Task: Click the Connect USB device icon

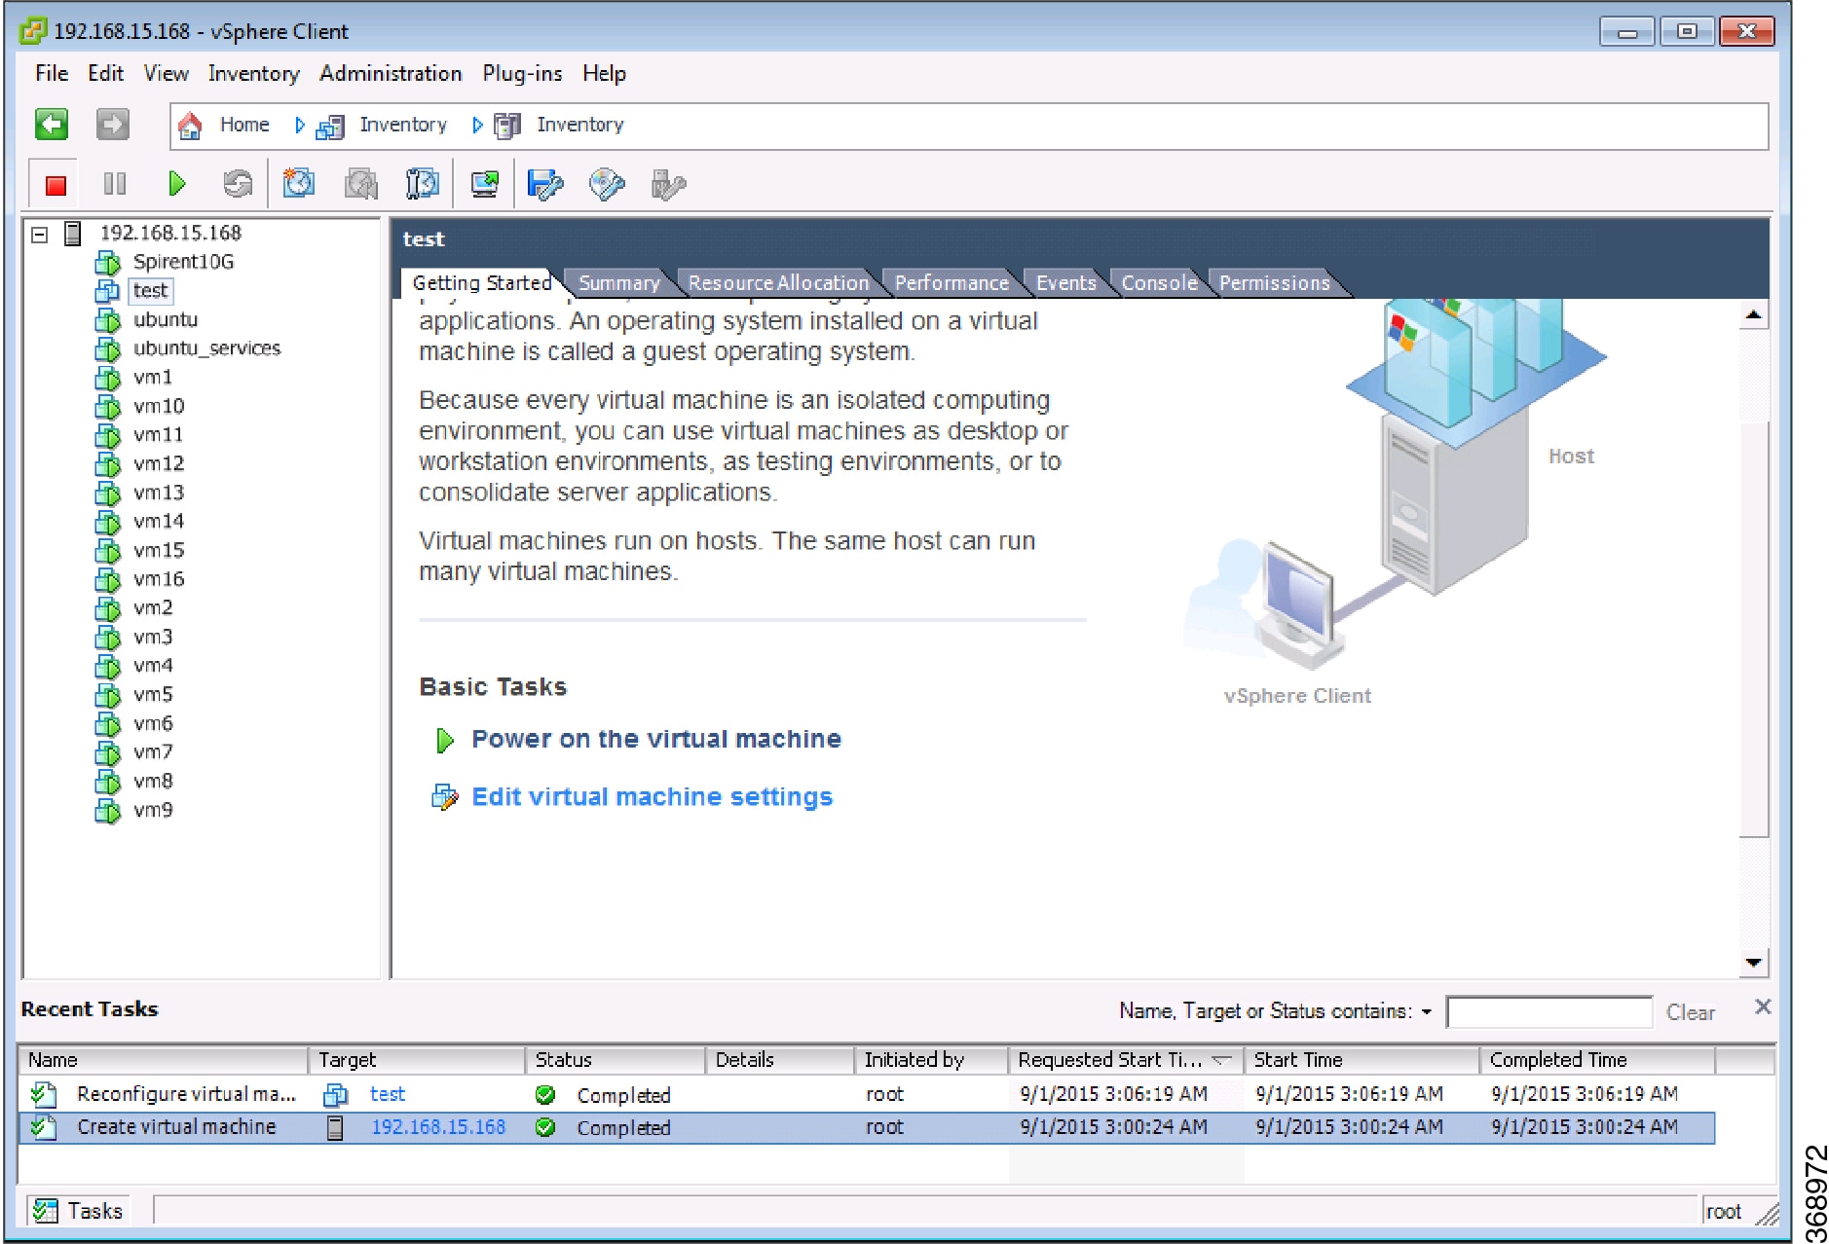Action: click(x=668, y=184)
